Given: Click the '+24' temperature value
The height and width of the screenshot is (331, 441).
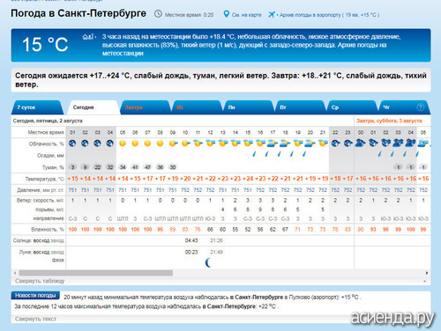Looking at the screenshot, I should (x=248, y=179).
